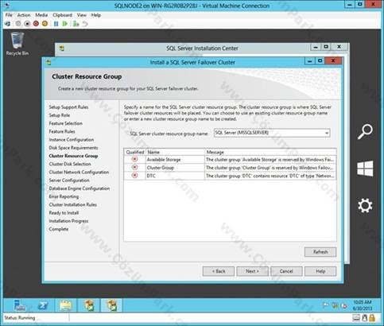Click the Action Center flag tray icon
The height and width of the screenshot is (326, 384).
coord(326,305)
